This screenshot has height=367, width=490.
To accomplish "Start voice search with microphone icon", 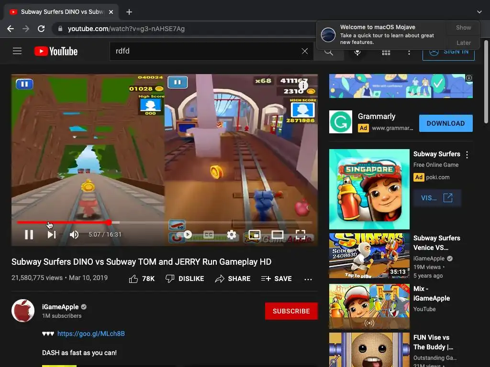I will coord(357,52).
